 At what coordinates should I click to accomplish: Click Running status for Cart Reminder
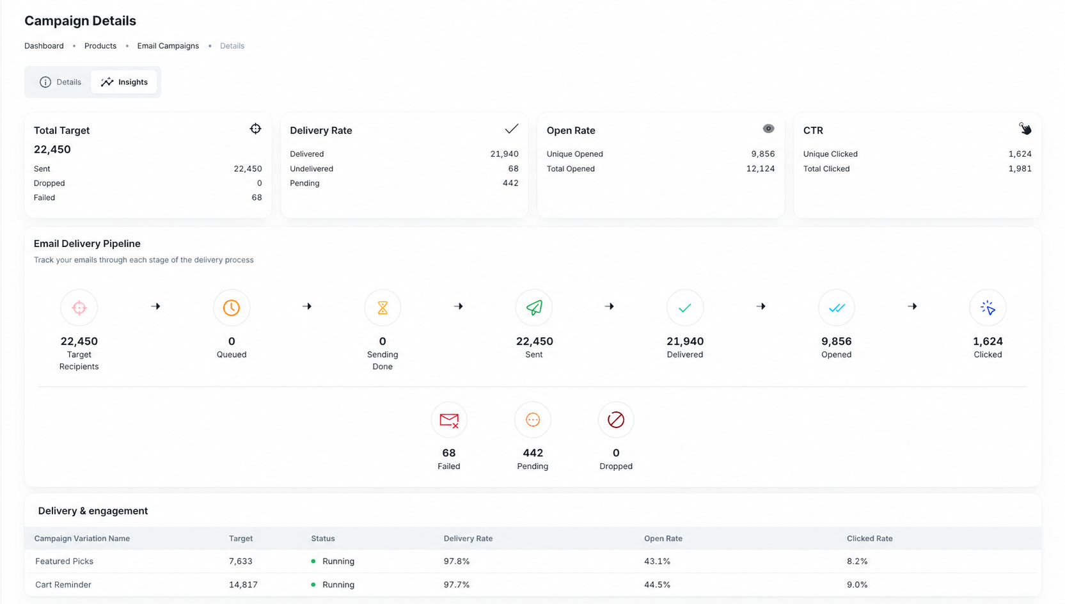(x=333, y=585)
